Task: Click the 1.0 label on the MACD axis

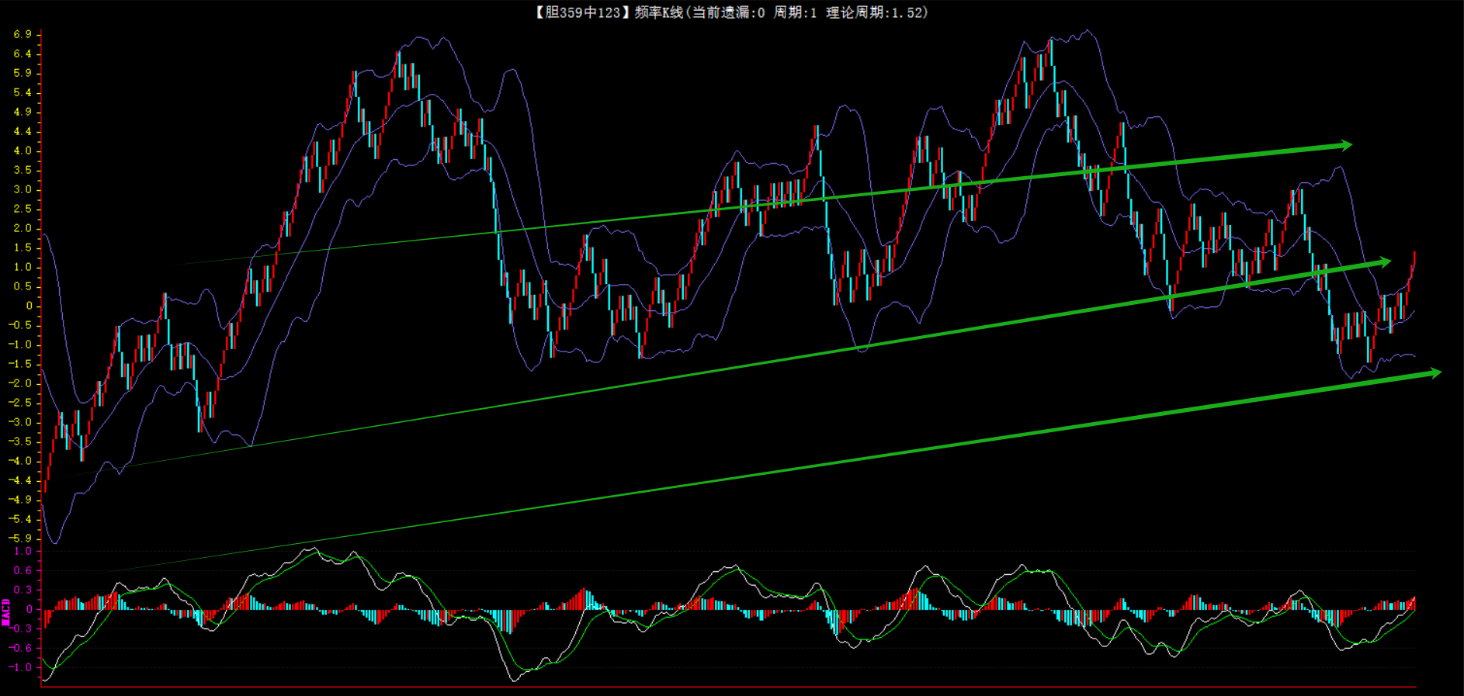Action: tap(23, 552)
